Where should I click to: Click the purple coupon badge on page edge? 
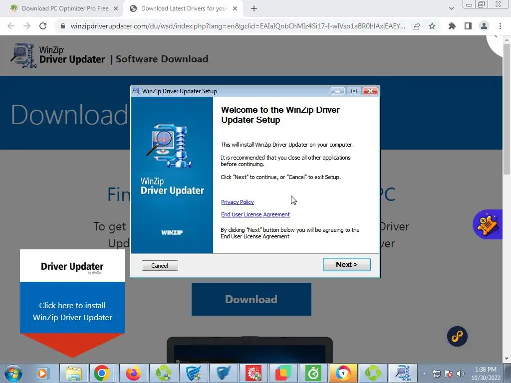[x=488, y=224]
